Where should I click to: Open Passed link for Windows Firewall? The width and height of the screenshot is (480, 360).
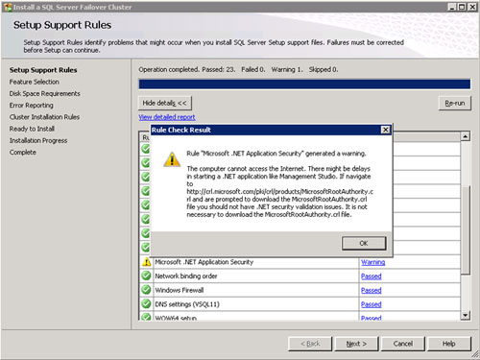pyautogui.click(x=372, y=290)
